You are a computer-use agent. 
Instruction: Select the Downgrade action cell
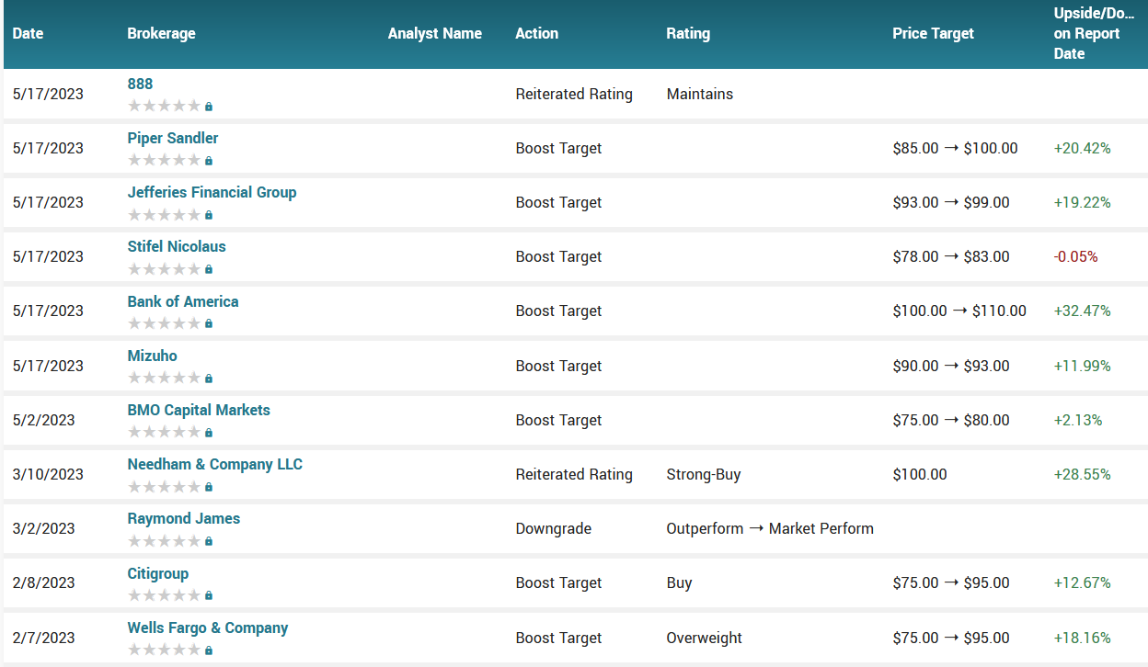click(x=554, y=528)
